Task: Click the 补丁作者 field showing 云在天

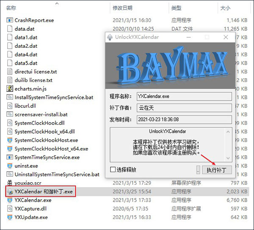Action: click(184, 108)
